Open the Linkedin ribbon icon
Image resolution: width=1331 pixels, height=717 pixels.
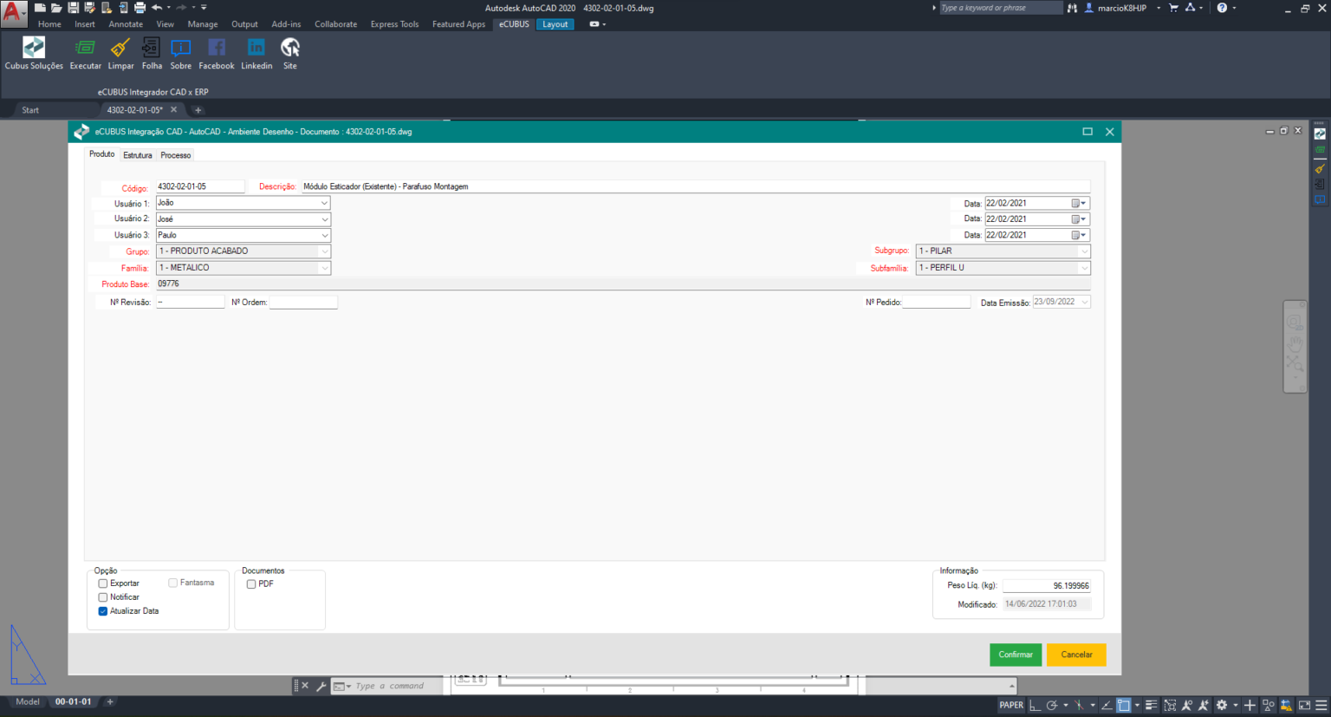coord(256,48)
